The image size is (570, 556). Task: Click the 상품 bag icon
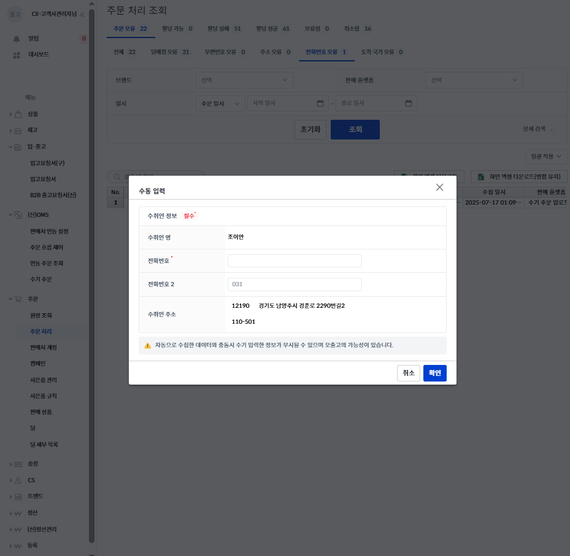point(18,114)
